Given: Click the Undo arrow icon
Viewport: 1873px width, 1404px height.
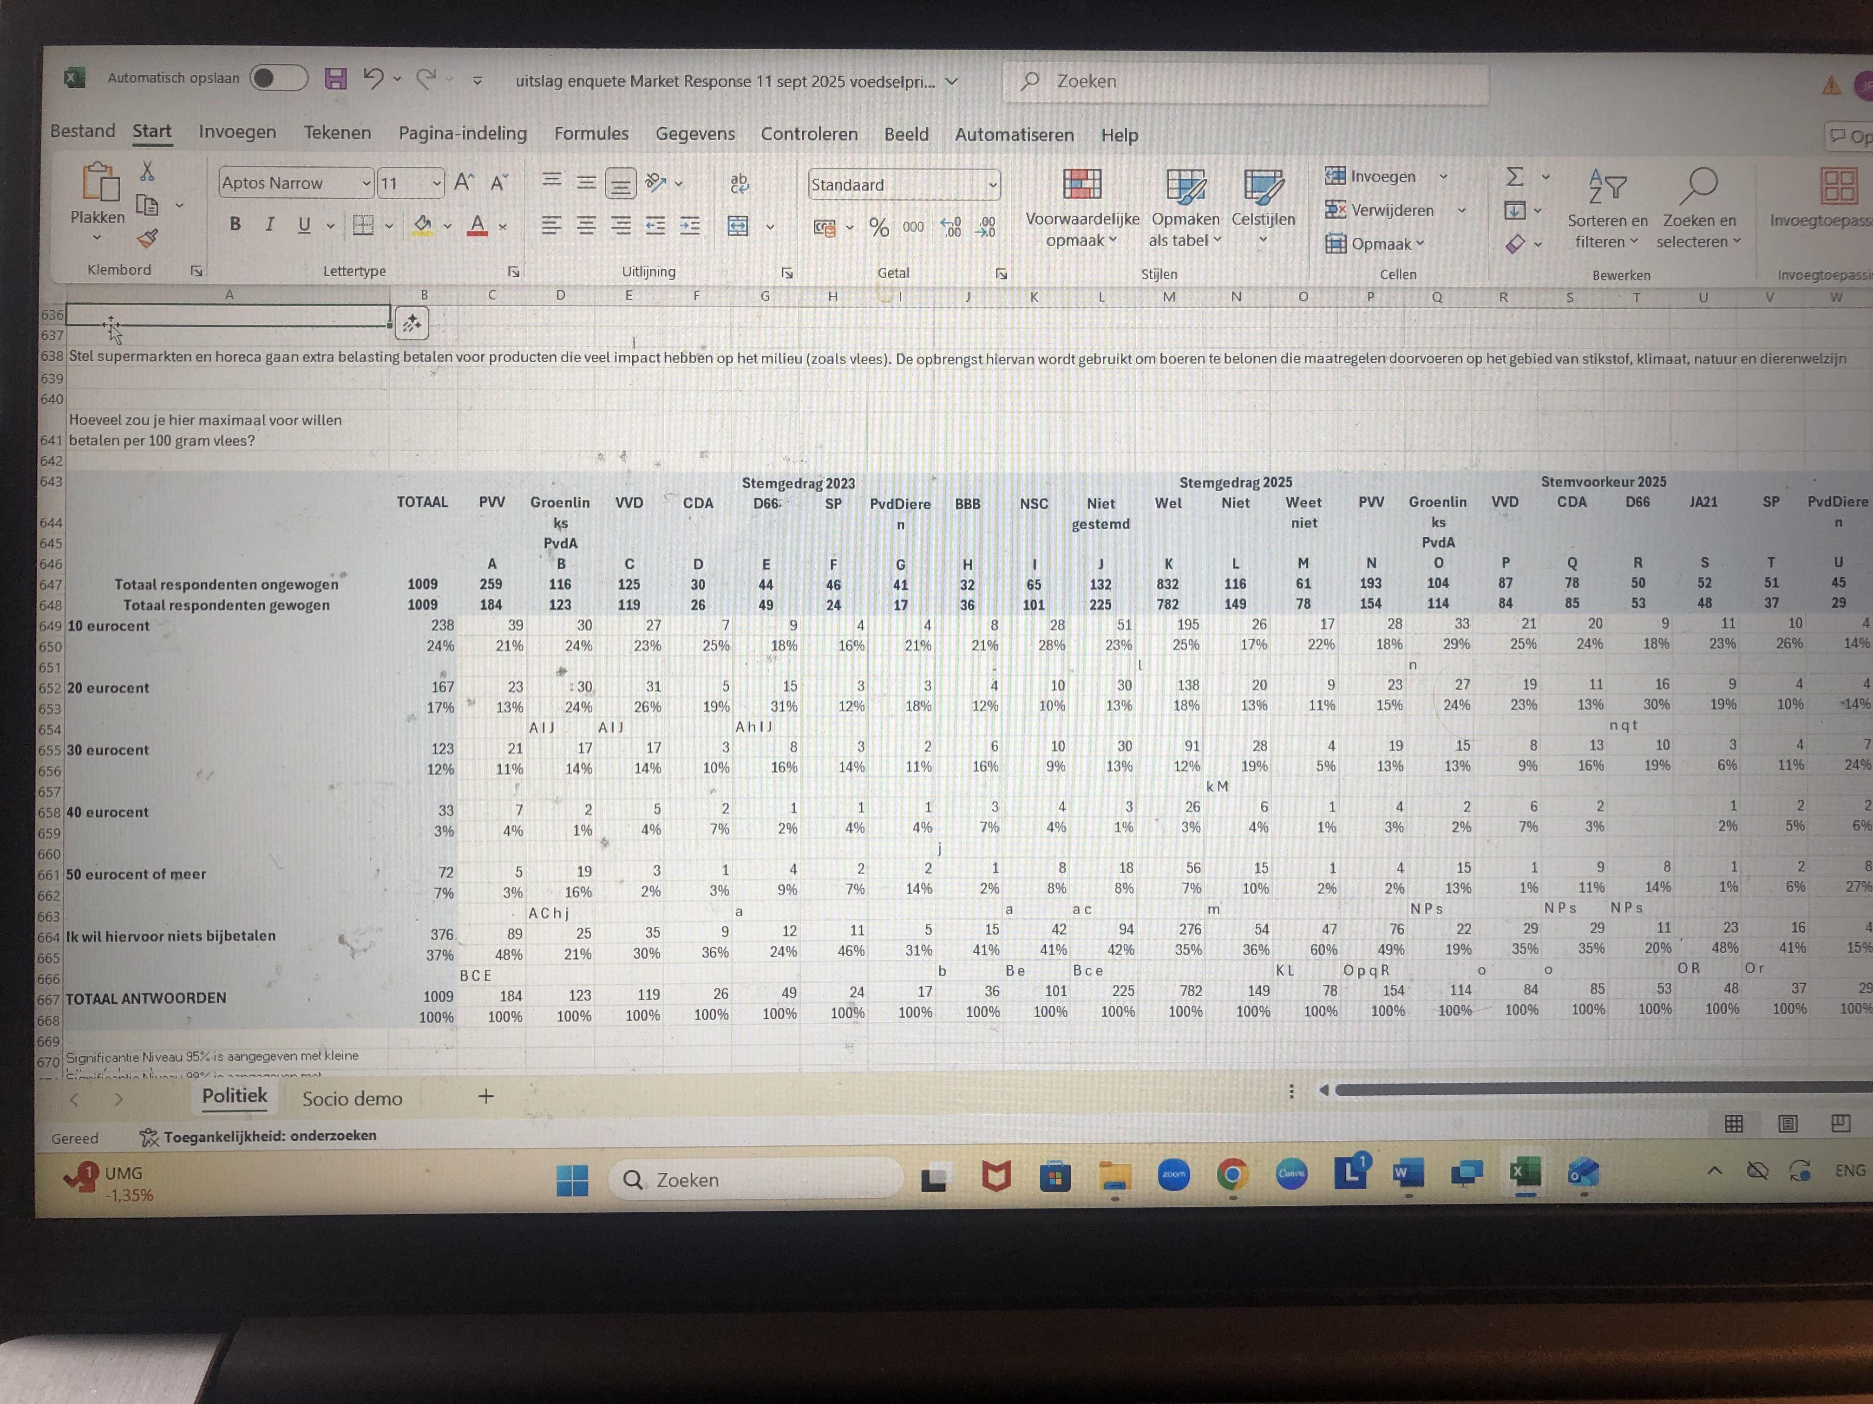Looking at the screenshot, I should click(x=373, y=79).
